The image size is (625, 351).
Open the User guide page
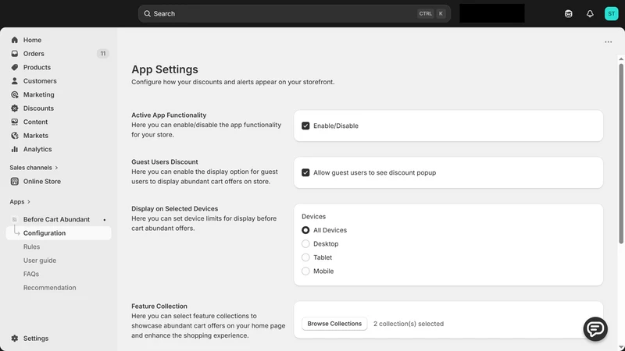click(x=40, y=261)
